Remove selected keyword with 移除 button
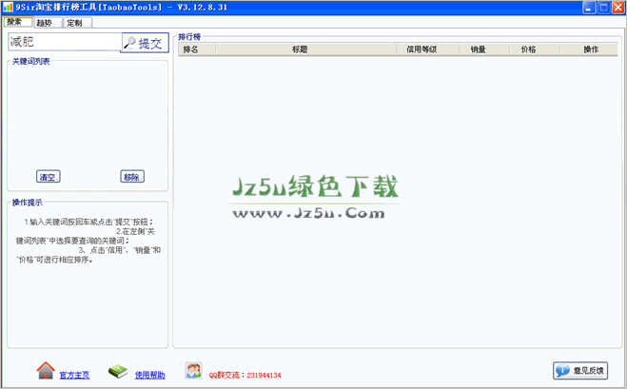 132,177
